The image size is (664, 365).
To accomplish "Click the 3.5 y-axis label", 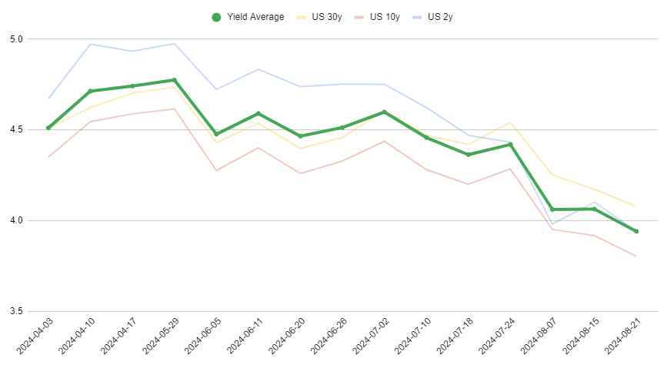I will tap(15, 311).
